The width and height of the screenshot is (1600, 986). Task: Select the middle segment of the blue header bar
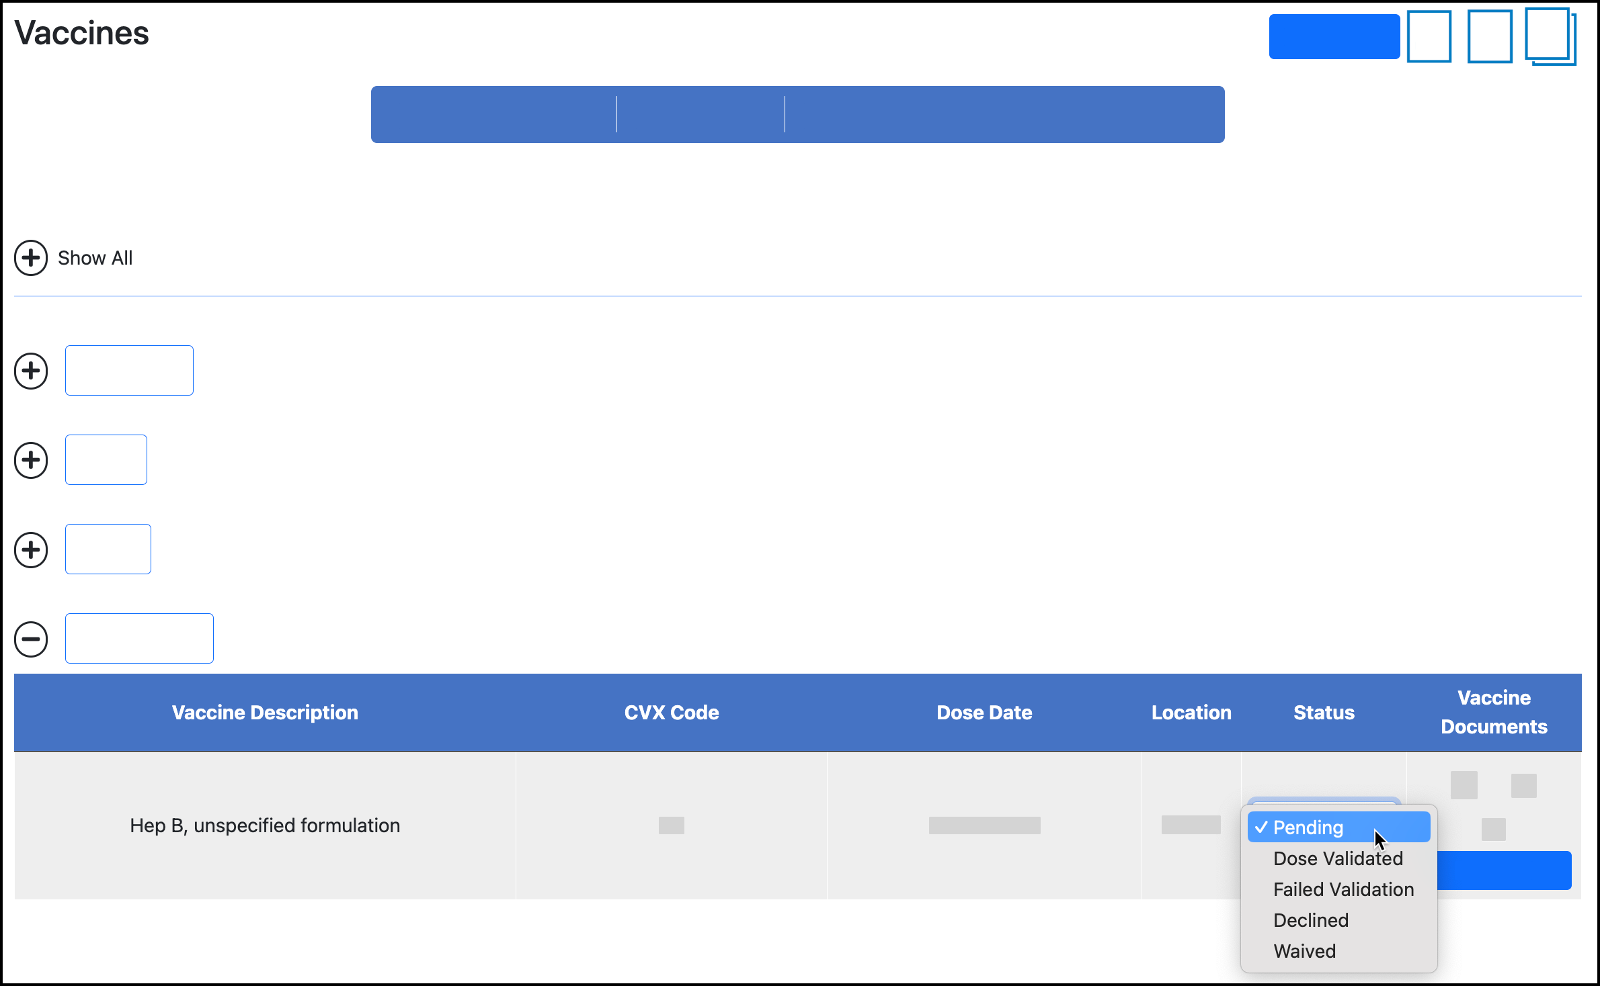point(699,114)
